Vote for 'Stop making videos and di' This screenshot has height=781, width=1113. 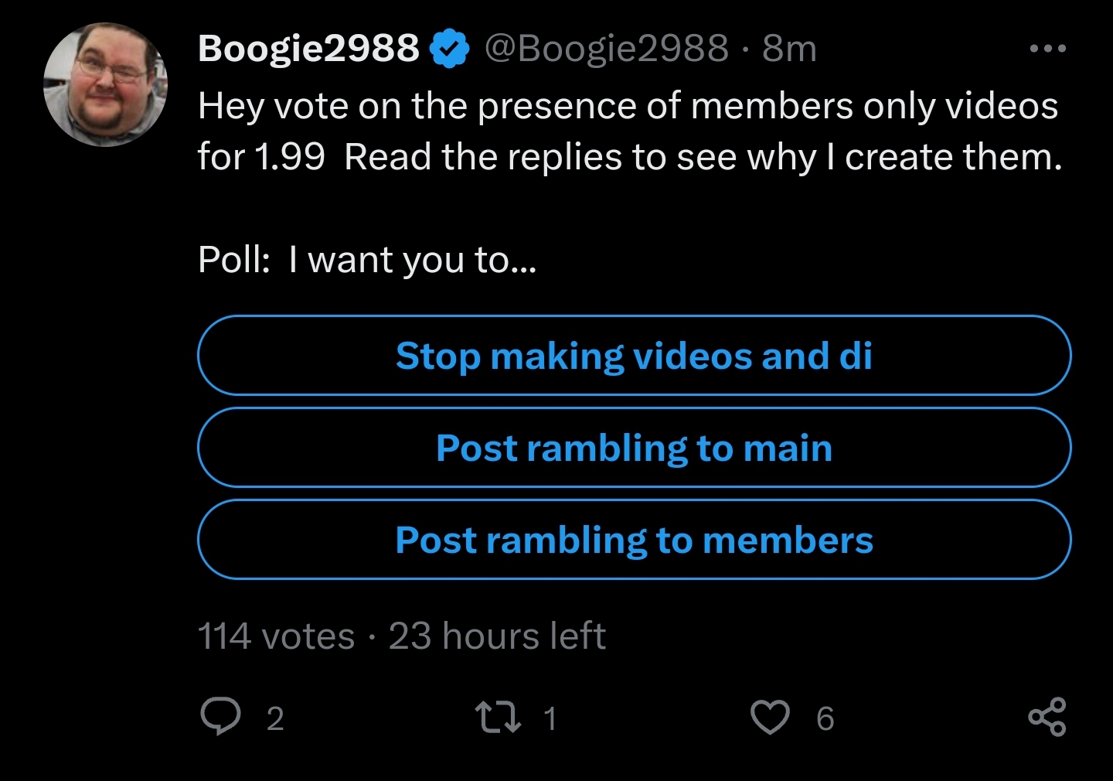[x=634, y=356]
